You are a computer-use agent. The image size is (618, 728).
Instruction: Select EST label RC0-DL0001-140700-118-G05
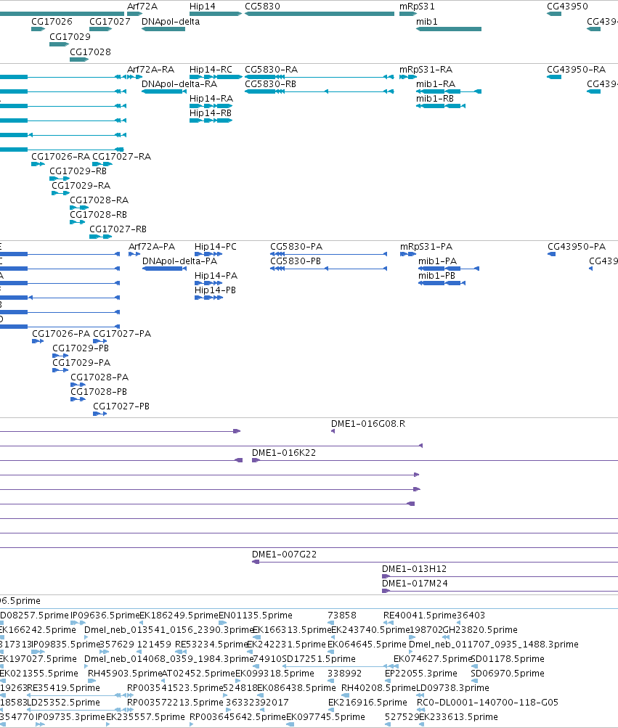coord(487,702)
